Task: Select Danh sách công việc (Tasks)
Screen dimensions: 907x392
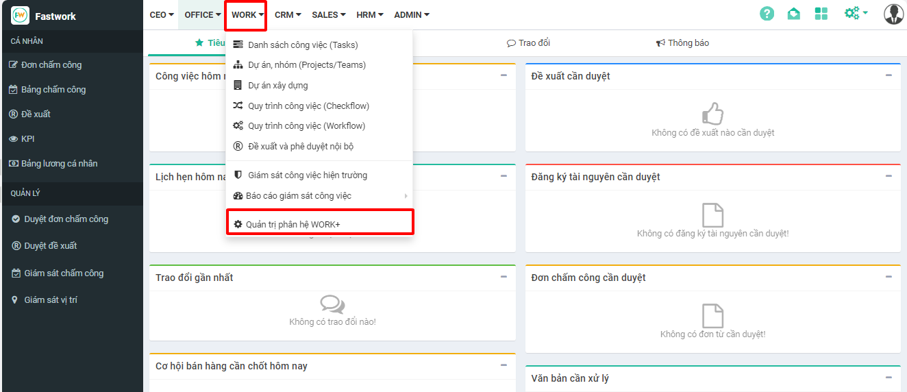Action: point(303,45)
